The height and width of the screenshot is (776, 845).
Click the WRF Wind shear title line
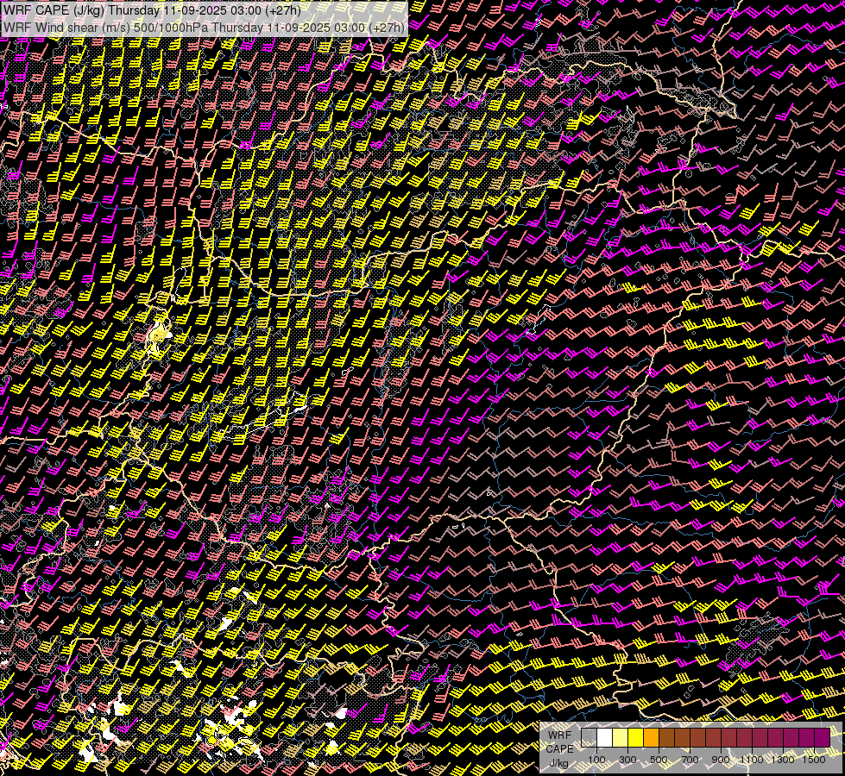(x=202, y=27)
